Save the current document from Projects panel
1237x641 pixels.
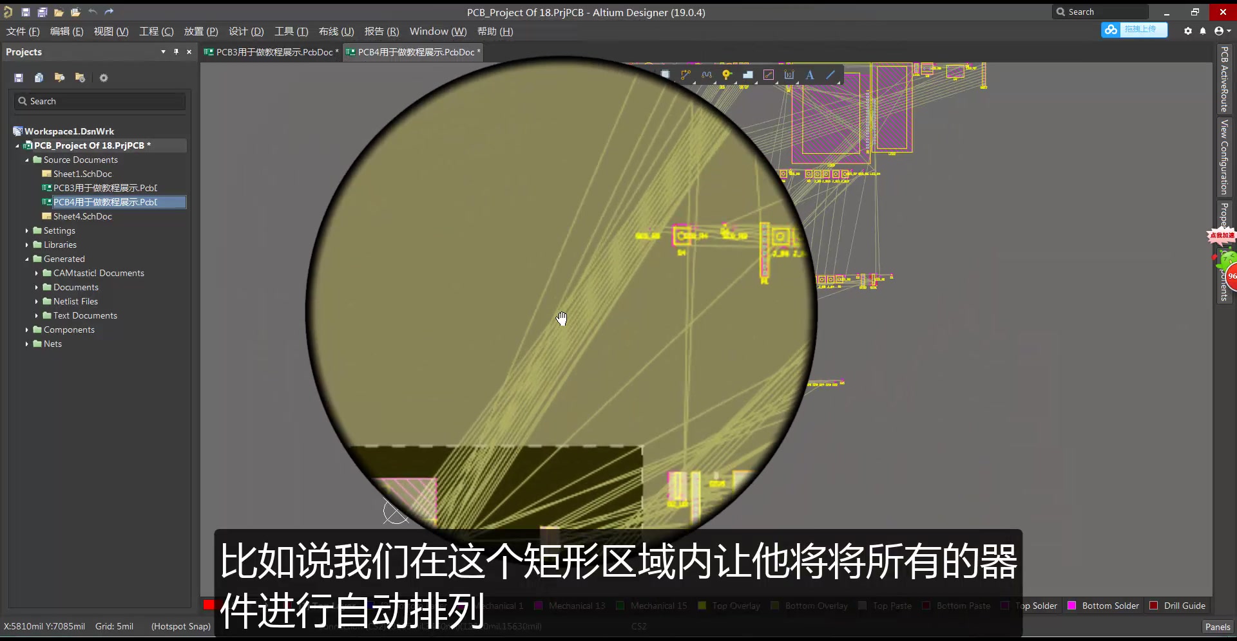[18, 77]
